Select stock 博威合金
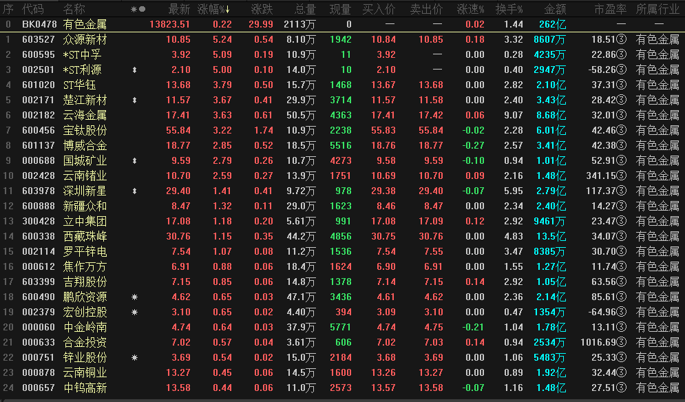 pyautogui.click(x=85, y=145)
